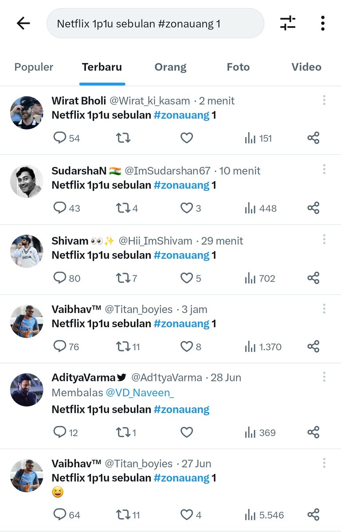This screenshot has height=532, width=341.
Task: Open more options for SudarshaN's tweet
Action: click(x=324, y=169)
